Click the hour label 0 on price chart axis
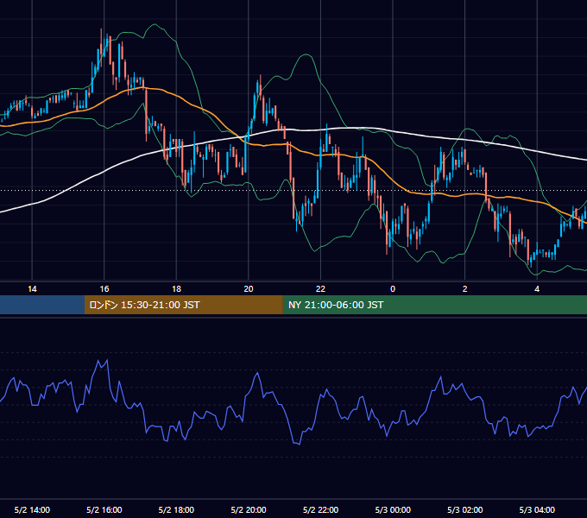587x518 pixels. pyautogui.click(x=393, y=289)
